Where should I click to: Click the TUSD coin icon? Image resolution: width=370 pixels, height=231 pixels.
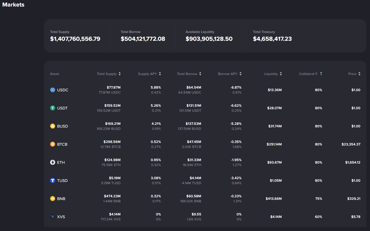[x=53, y=180]
